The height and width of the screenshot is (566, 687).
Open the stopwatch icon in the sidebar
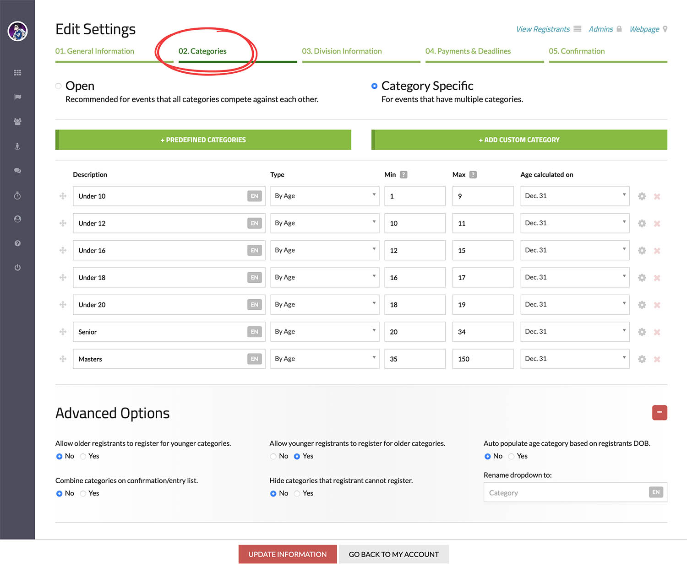point(17,195)
